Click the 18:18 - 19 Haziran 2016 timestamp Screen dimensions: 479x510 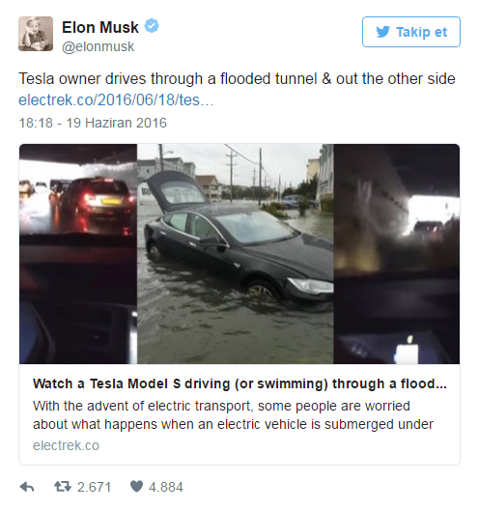93,123
